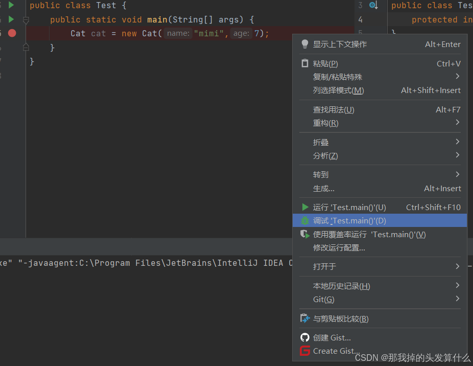The image size is (473, 366).
Task: Run main method via gutter arrow
Action: pos(11,19)
